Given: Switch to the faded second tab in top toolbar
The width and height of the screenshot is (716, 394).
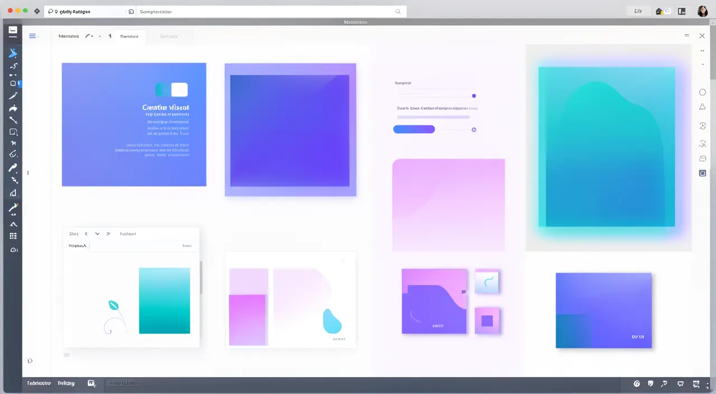Looking at the screenshot, I should [169, 36].
